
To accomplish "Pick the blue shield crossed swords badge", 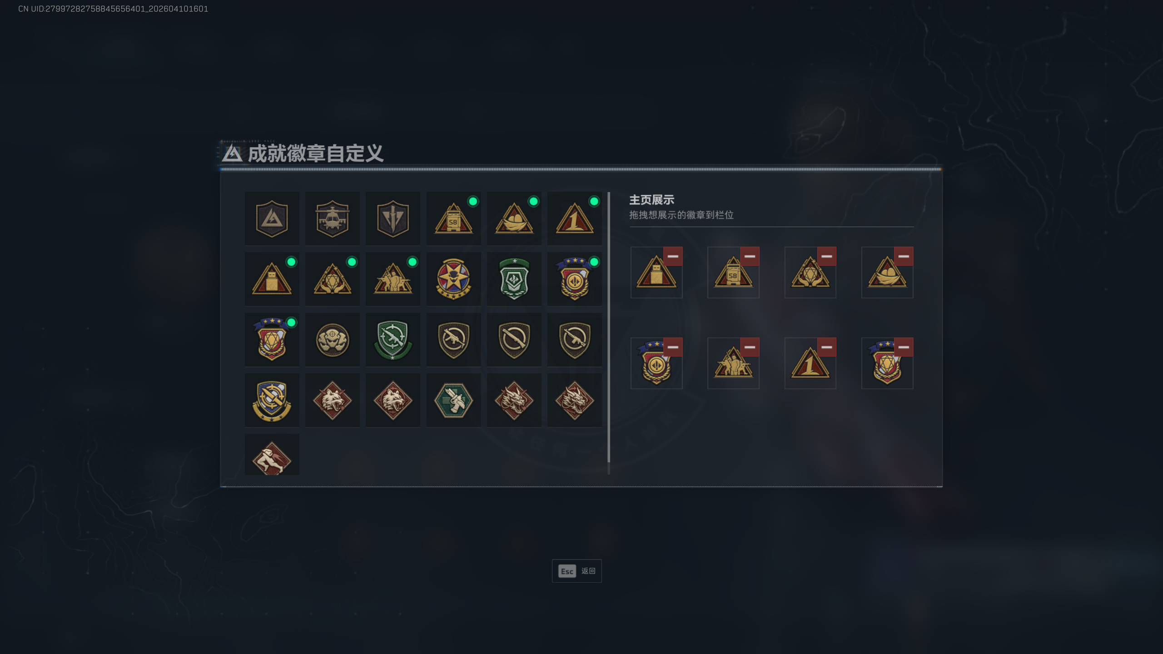I will point(272,400).
